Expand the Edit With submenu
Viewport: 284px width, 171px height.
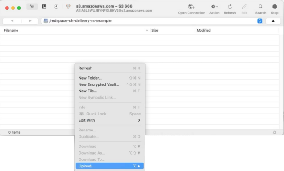coord(109,120)
